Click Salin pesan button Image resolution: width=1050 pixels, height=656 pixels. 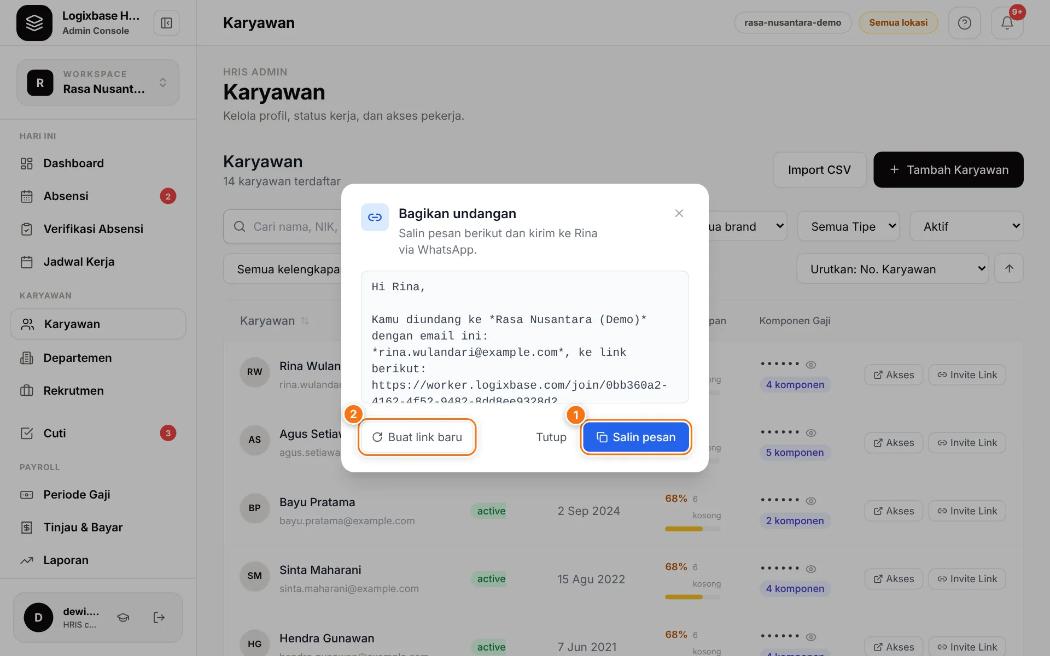coord(635,437)
